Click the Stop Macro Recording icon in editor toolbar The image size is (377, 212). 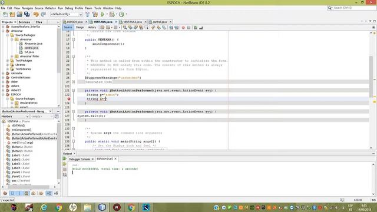pyautogui.click(x=188, y=28)
